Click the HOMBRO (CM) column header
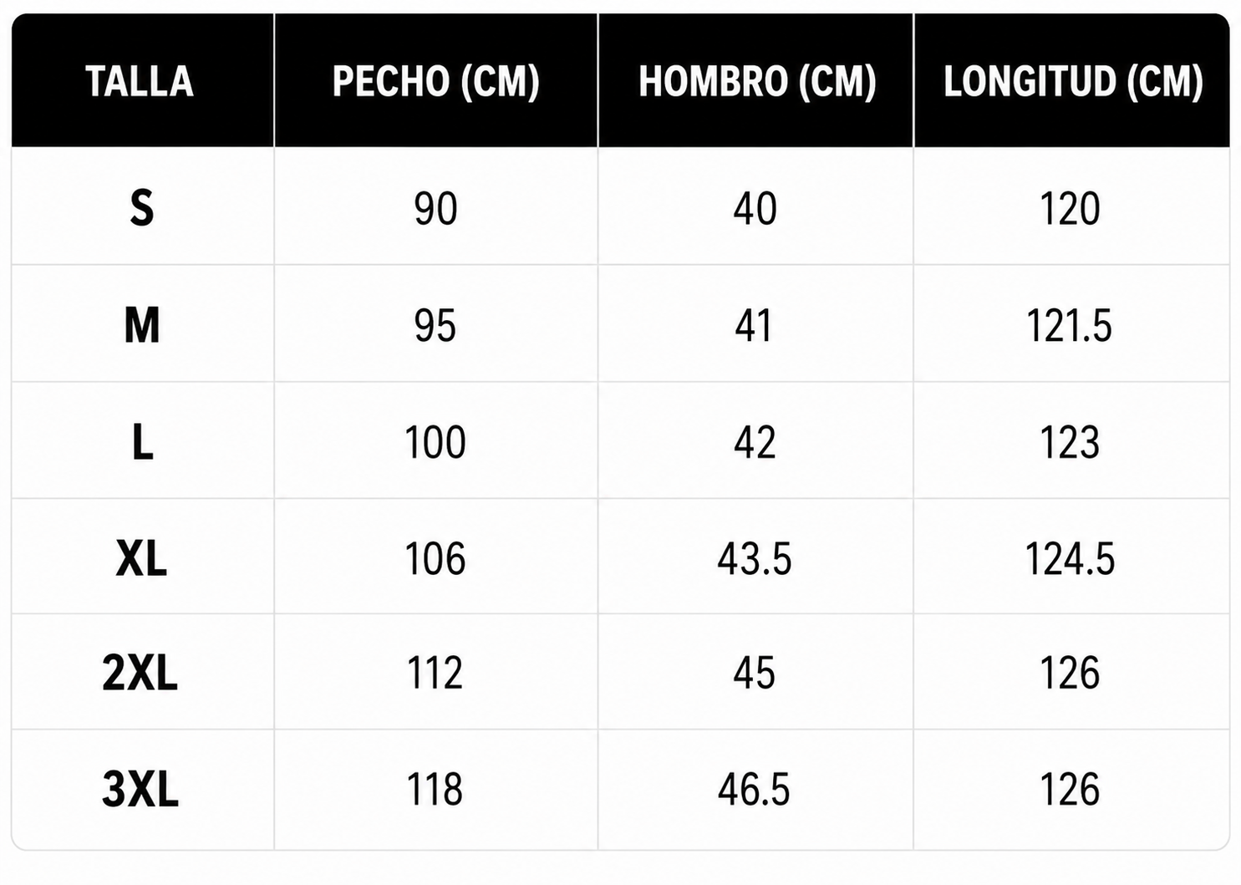The image size is (1241, 885). pyautogui.click(x=757, y=82)
